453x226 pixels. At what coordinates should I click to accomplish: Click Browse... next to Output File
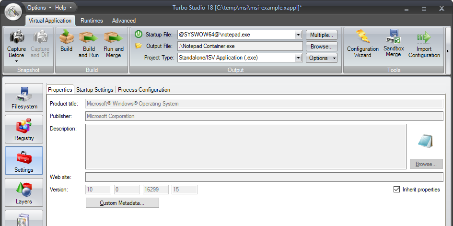(x=322, y=46)
